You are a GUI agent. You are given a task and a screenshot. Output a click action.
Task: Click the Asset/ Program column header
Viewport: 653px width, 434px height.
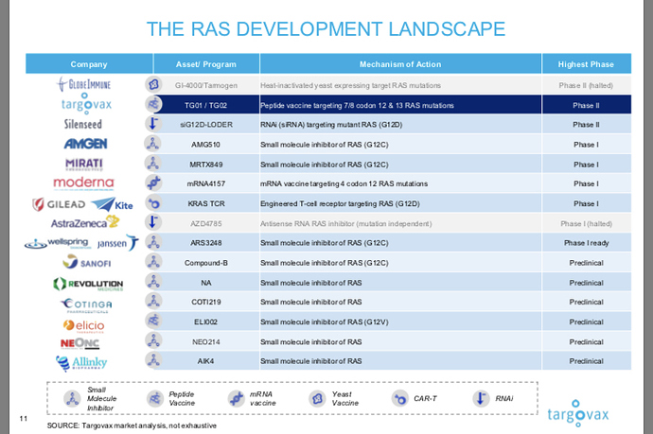tap(206, 63)
